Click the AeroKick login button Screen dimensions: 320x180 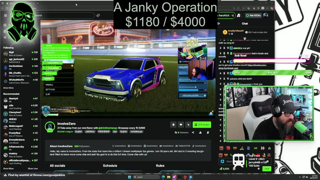(226, 15)
